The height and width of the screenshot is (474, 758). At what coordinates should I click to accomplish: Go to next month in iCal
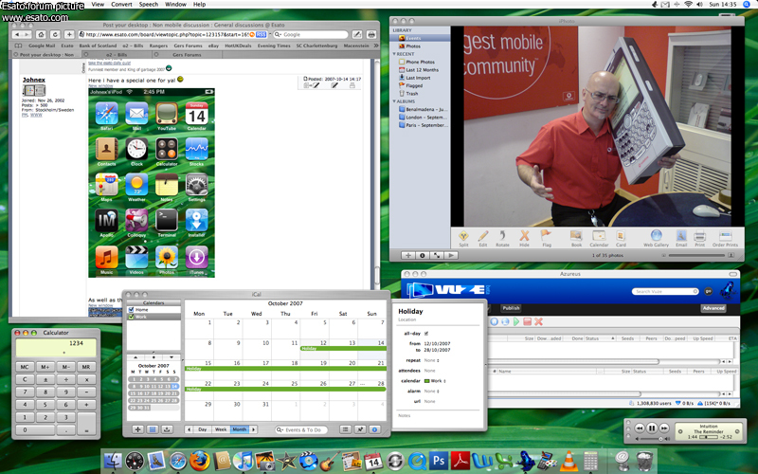(x=253, y=429)
